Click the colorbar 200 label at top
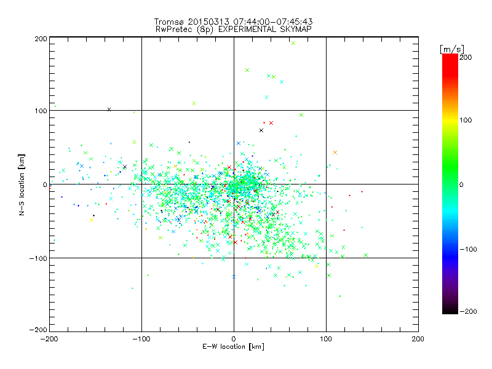492x369 pixels. pos(466,57)
